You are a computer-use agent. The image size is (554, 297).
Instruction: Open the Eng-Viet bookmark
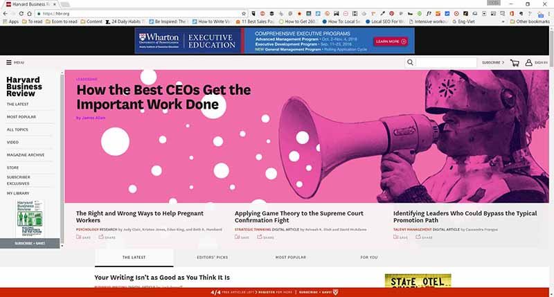(464, 21)
